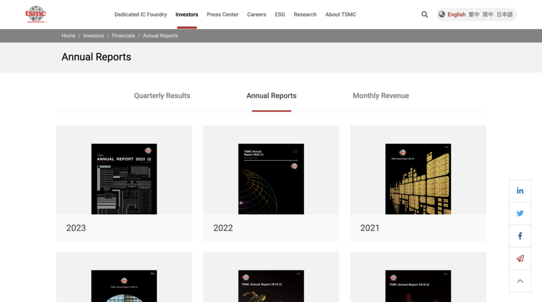Open the 2021 annual report cover
Image resolution: width=542 pixels, height=302 pixels.
tap(418, 178)
